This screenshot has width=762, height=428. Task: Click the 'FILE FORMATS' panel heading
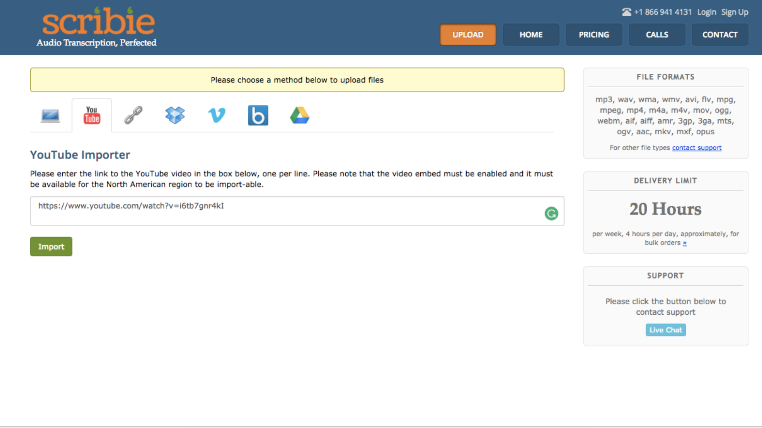click(666, 77)
